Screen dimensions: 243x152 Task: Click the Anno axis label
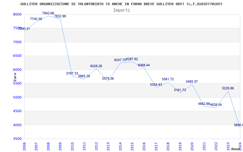(235, 149)
